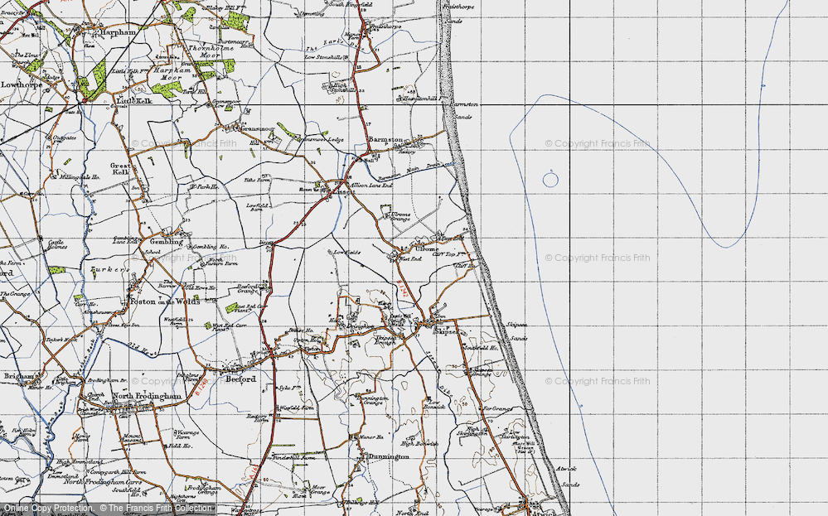Click the red railway station dot near Lowthorpe

[x=84, y=99]
